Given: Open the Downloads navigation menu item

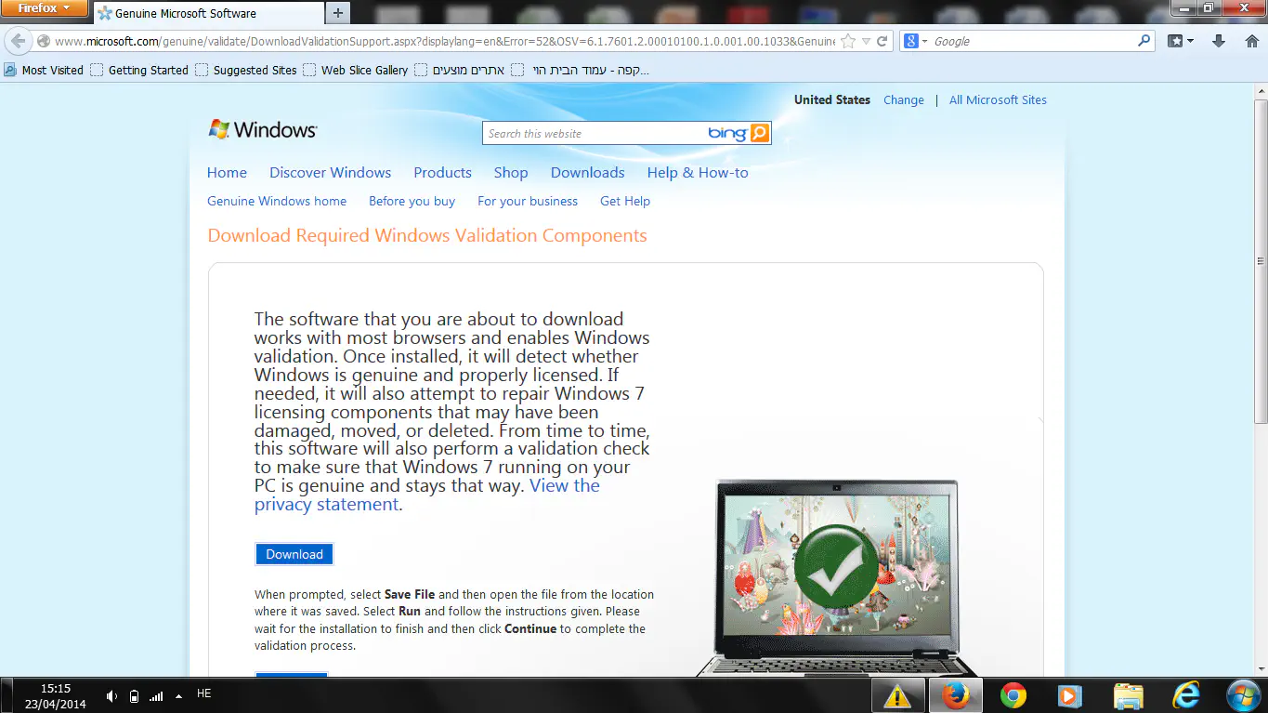Looking at the screenshot, I should pyautogui.click(x=587, y=173).
